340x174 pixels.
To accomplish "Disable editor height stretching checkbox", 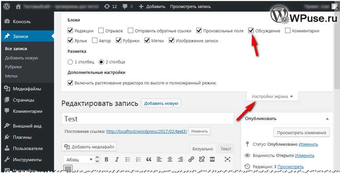I will (70, 83).
